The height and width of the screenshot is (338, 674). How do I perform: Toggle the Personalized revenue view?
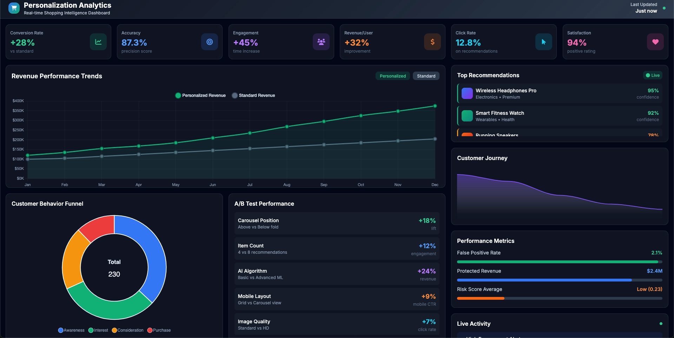coord(392,76)
